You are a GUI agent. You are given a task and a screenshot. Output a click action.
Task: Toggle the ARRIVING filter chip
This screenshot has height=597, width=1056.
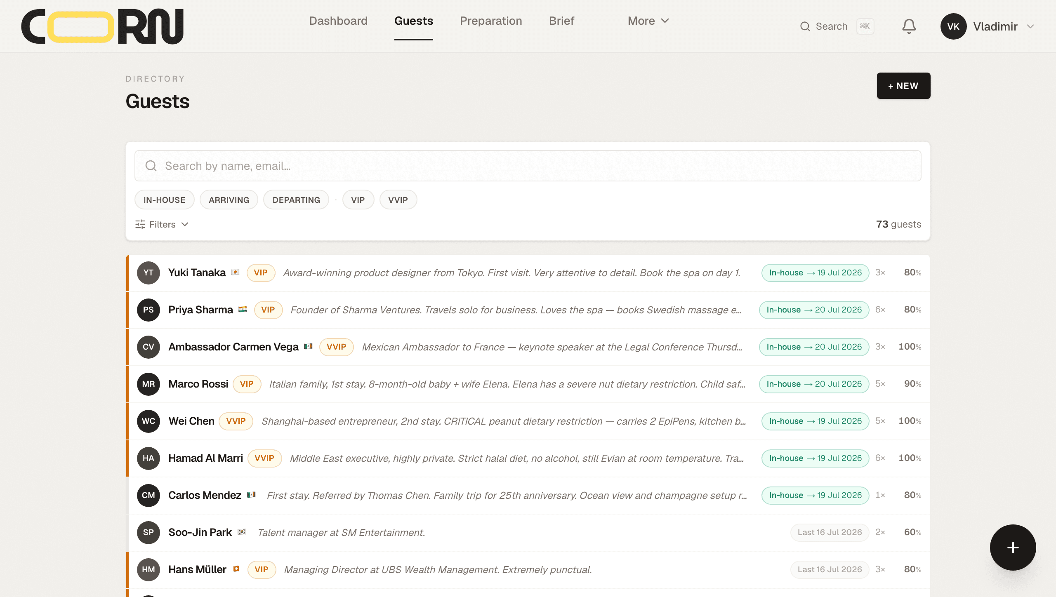pyautogui.click(x=229, y=200)
